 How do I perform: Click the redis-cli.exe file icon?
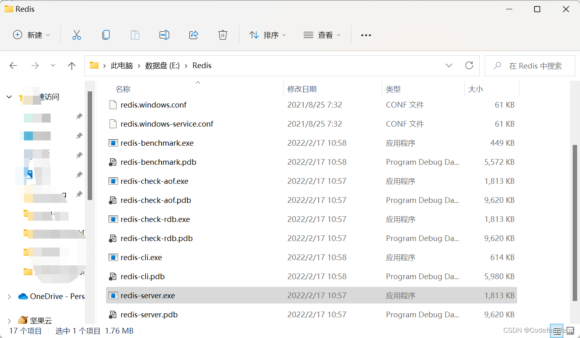pyautogui.click(x=113, y=257)
